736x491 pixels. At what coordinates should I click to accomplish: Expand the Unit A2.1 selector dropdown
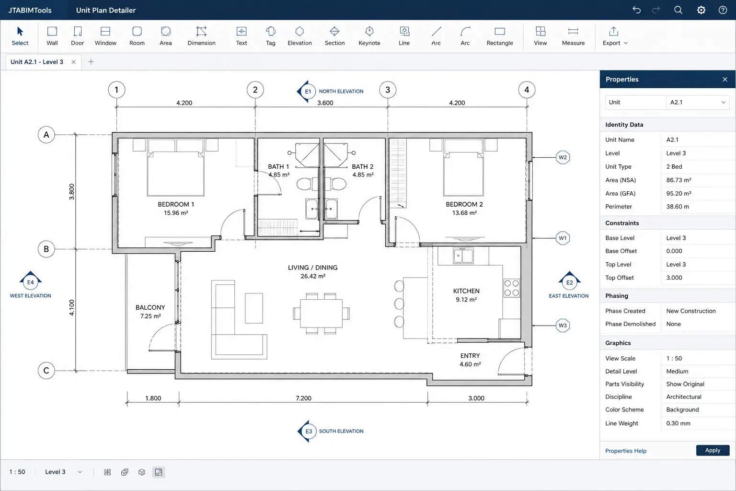click(697, 102)
